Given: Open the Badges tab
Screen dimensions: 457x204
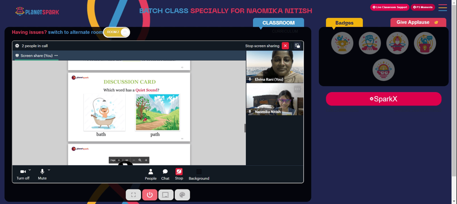Looking at the screenshot, I should click(x=344, y=23).
